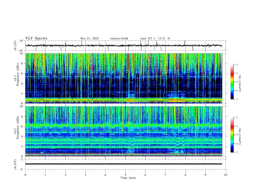The width and height of the screenshot is (254, 196).
Task: Click the ch.1 PSD color scale bar
Action: (x=232, y=82)
